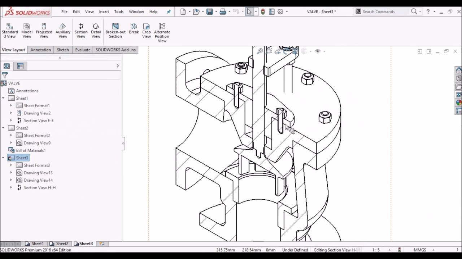Create a Projected View
462x259 pixels.
pyautogui.click(x=44, y=31)
